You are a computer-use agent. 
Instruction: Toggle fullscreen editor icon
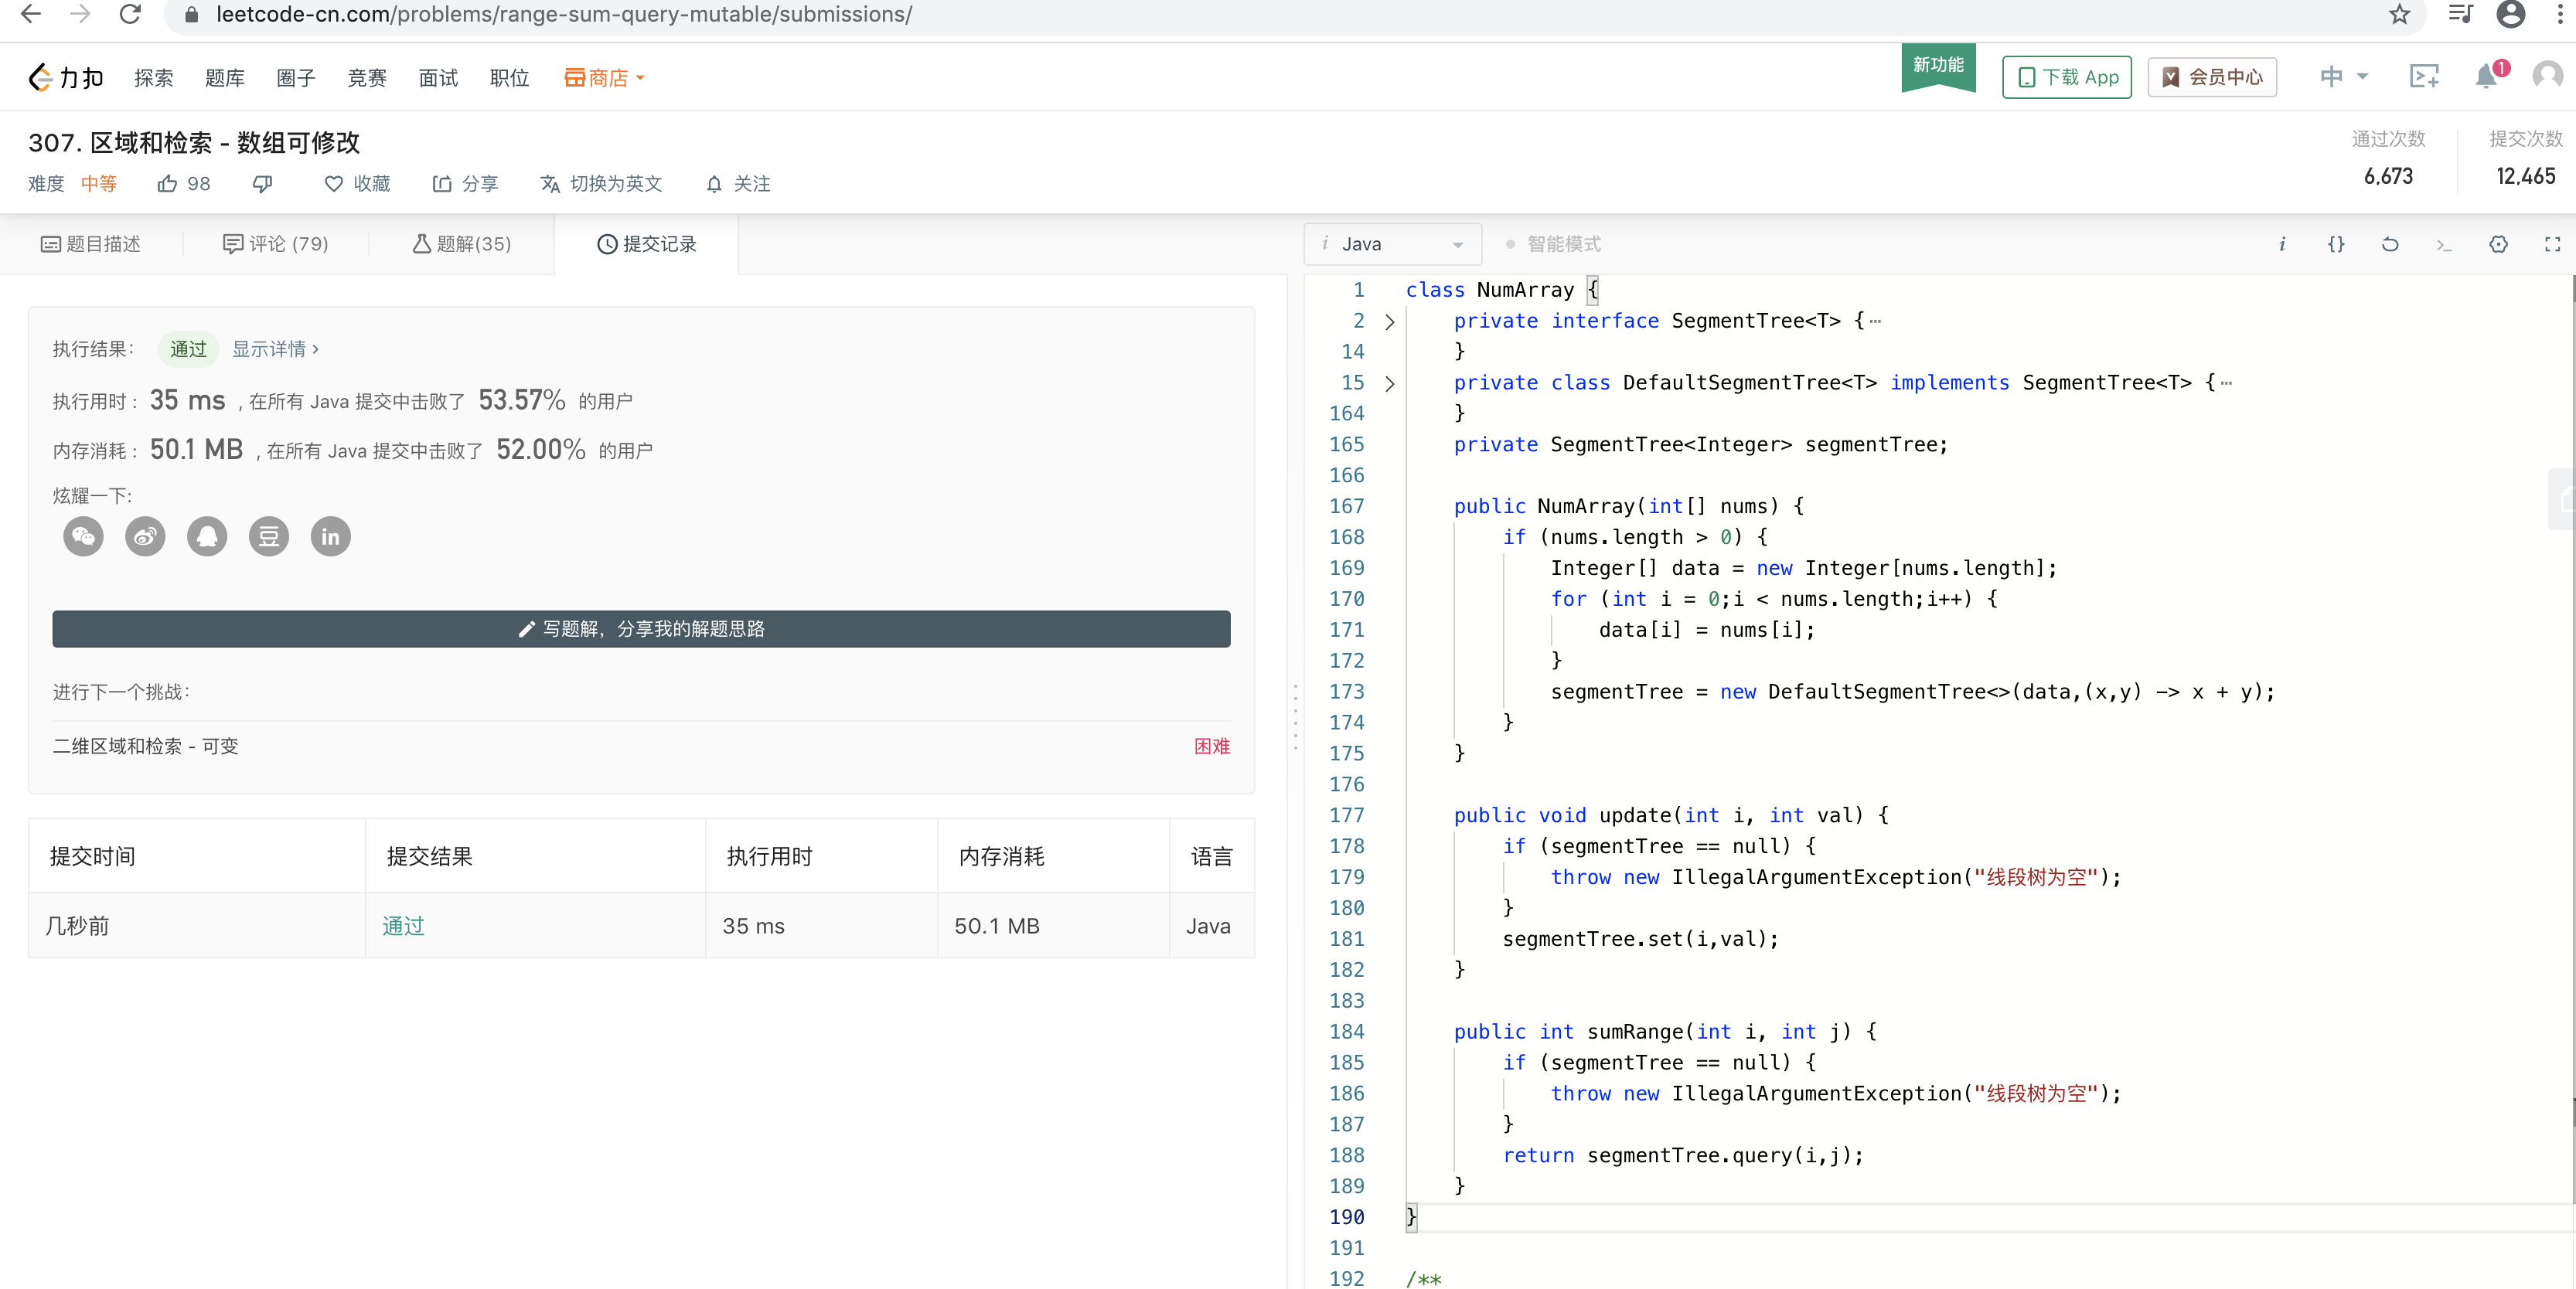(x=2552, y=243)
